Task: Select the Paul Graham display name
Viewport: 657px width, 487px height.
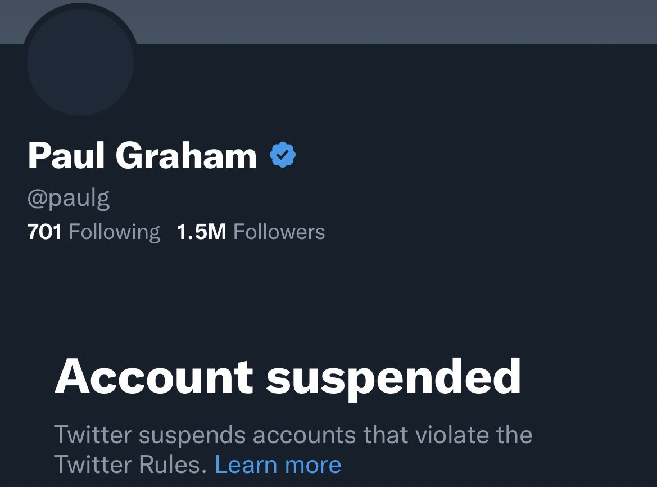Action: click(x=142, y=155)
